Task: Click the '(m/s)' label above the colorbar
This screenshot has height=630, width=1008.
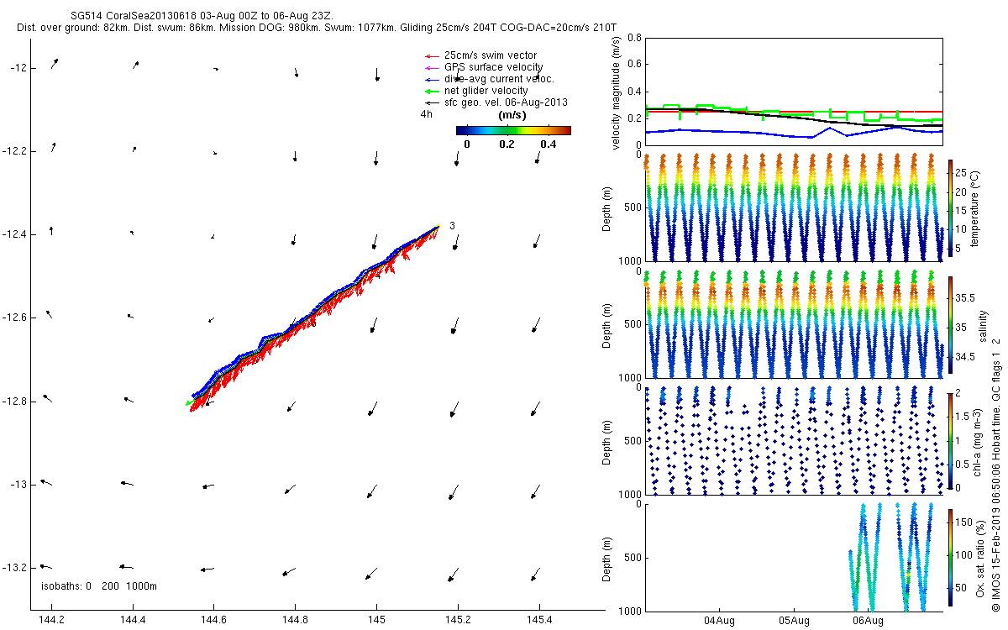Action: point(512,115)
